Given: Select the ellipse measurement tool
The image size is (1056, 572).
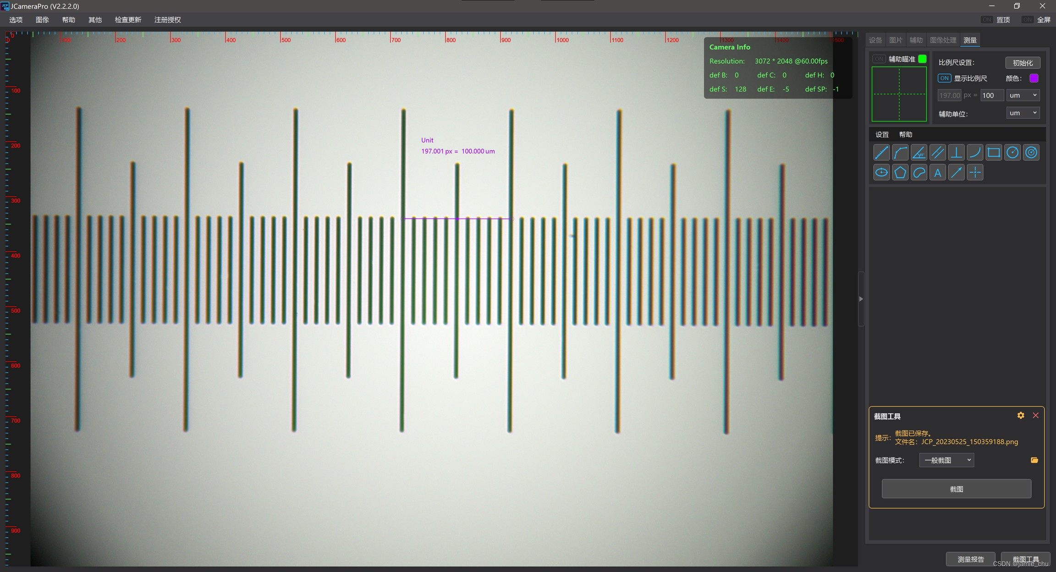Looking at the screenshot, I should coord(881,173).
